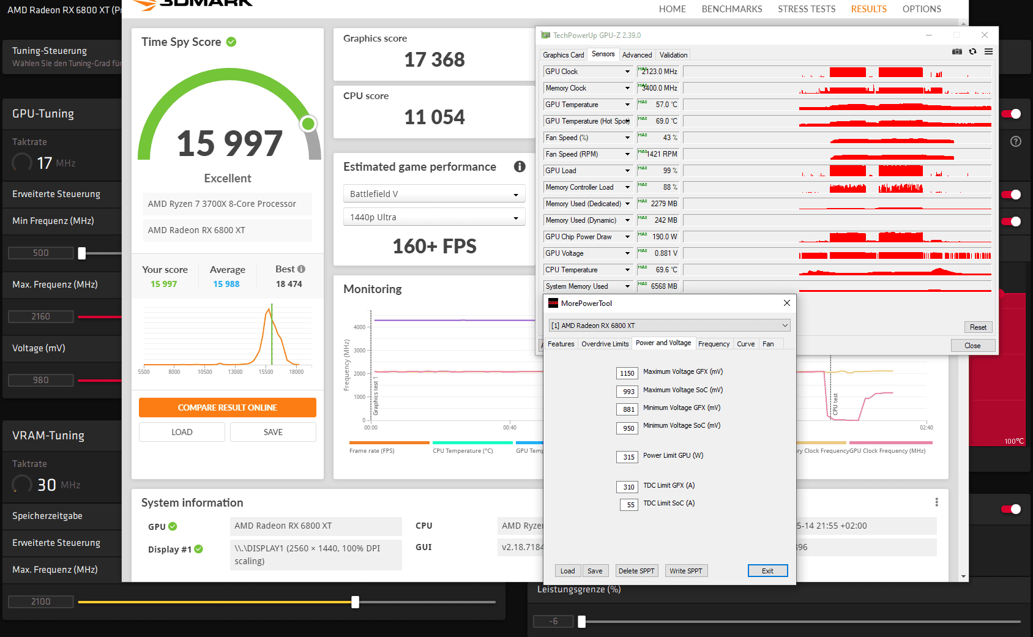Click TDC Limit GFX field showing 310
This screenshot has height=637, width=1033.
coord(627,487)
